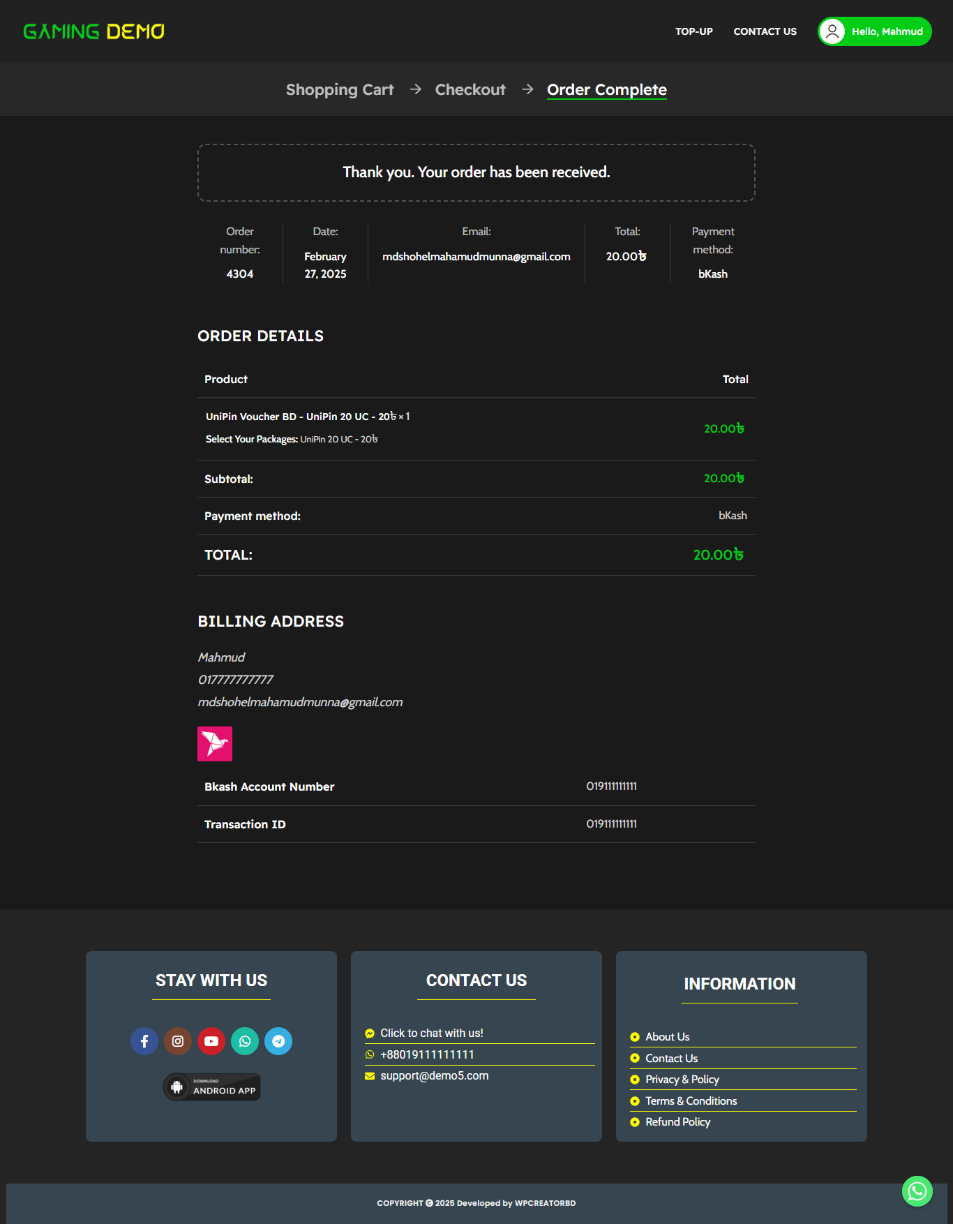The image size is (953, 1224).
Task: Click the INFORMATION heading
Action: (x=740, y=984)
